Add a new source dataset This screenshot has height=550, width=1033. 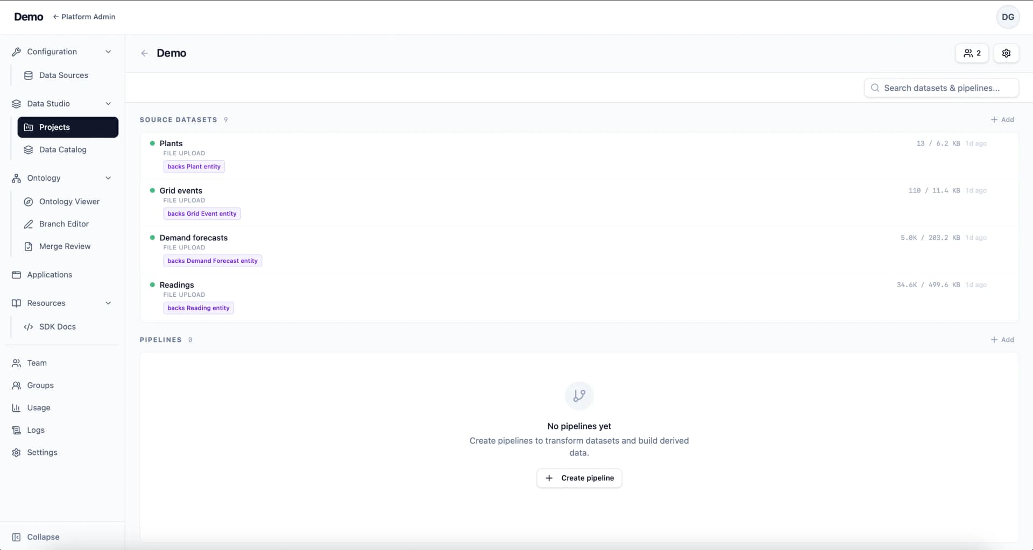pyautogui.click(x=1003, y=119)
